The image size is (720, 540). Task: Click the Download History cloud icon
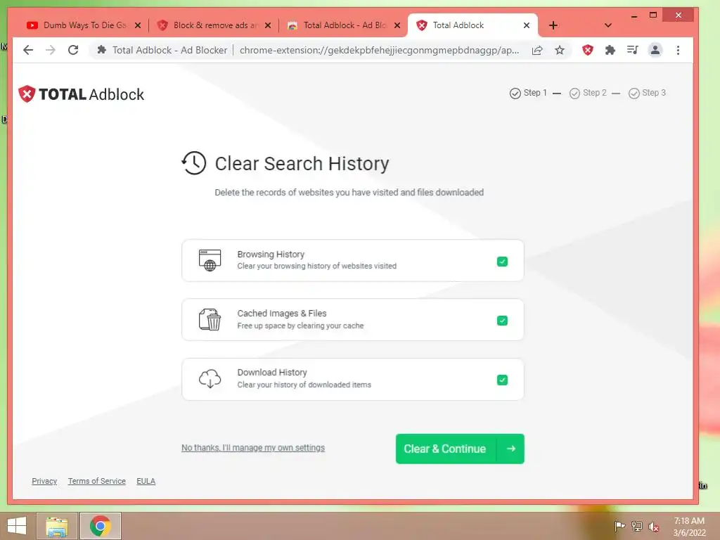coord(210,379)
